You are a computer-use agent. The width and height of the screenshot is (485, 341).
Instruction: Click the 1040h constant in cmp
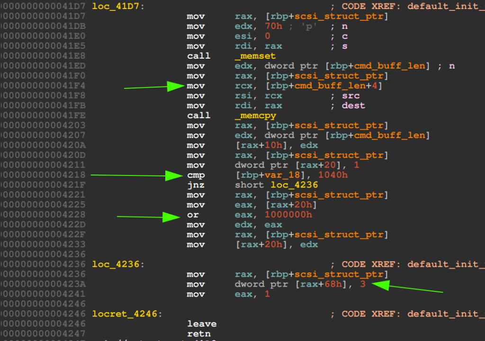(333, 175)
